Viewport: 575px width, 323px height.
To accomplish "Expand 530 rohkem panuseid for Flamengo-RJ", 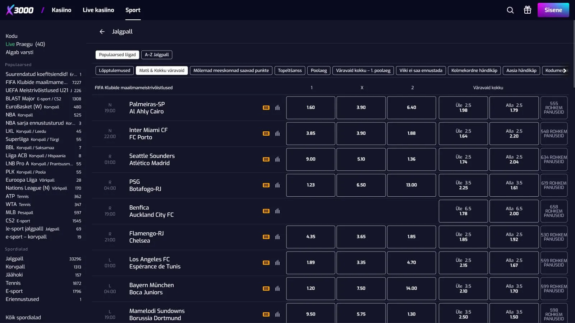I will pyautogui.click(x=554, y=237).
